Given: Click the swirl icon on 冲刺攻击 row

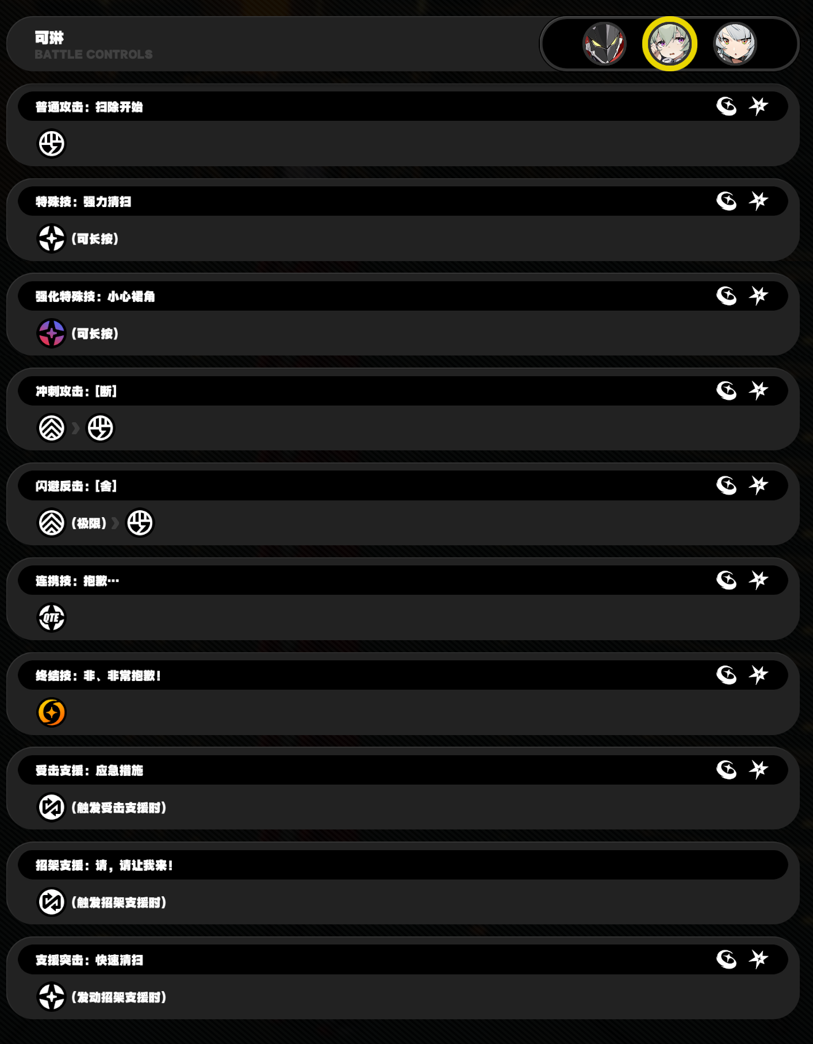Looking at the screenshot, I should point(727,391).
